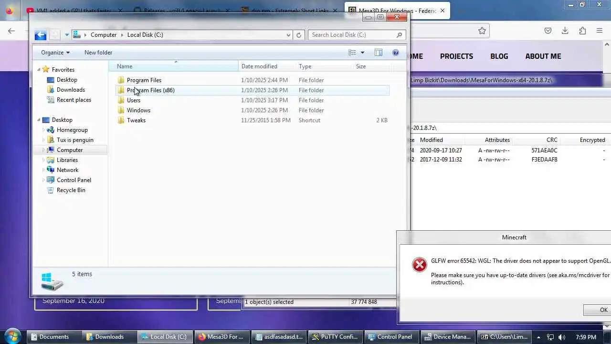Switch to Device Manager on taskbar
This screenshot has width=611, height=344.
click(449, 337)
